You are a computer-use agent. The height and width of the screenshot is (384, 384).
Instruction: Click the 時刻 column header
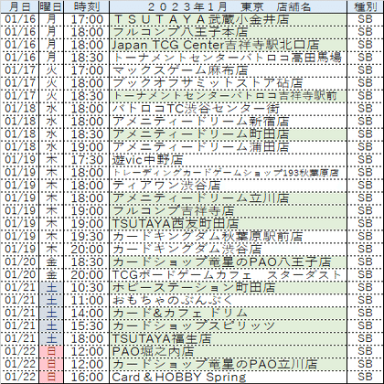(x=87, y=6)
